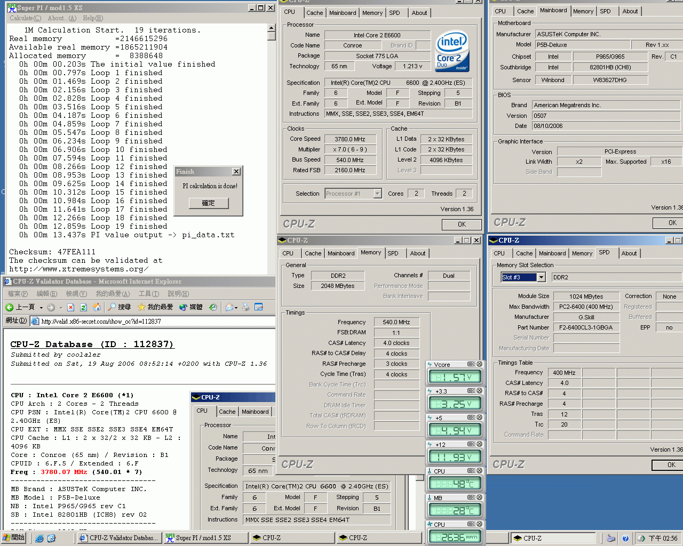Switch to CPU-Z Validator Database taskbar button
The image size is (683, 546).
[119, 538]
